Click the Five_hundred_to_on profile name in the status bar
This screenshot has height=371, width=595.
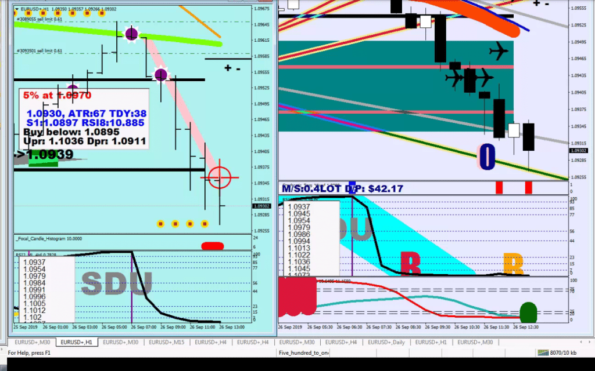point(304,352)
